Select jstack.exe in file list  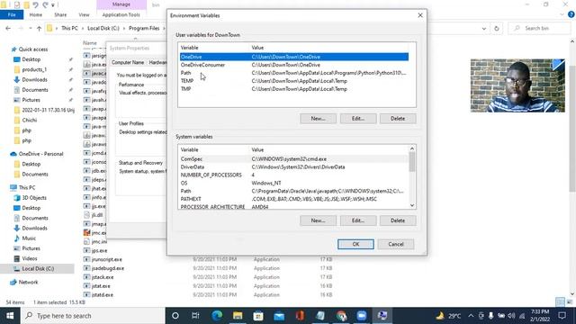[x=103, y=277]
